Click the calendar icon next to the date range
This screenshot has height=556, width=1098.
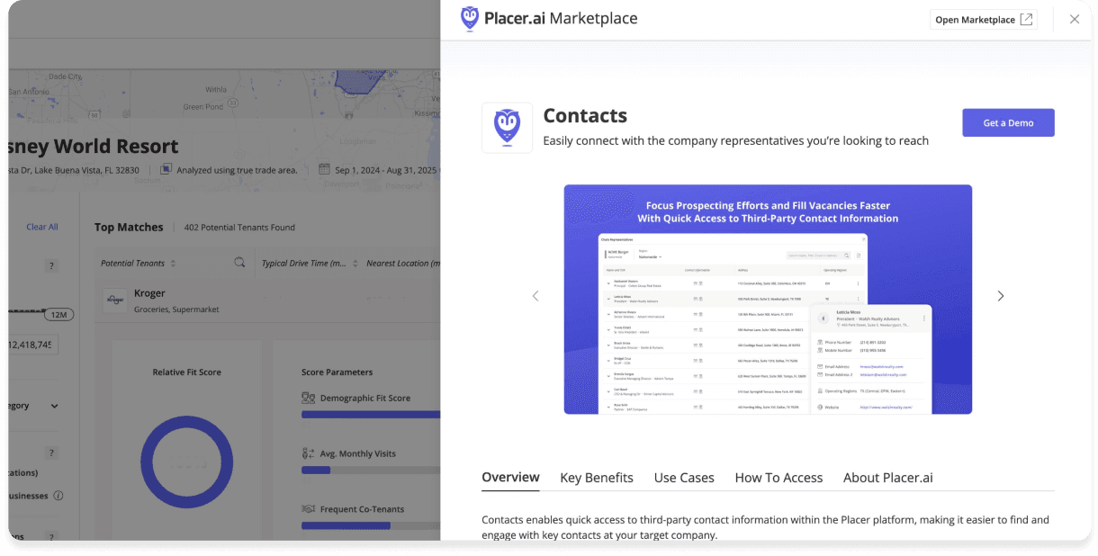[324, 170]
